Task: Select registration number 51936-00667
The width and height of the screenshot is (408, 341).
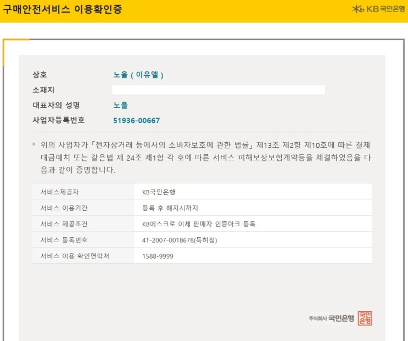Action: [137, 120]
